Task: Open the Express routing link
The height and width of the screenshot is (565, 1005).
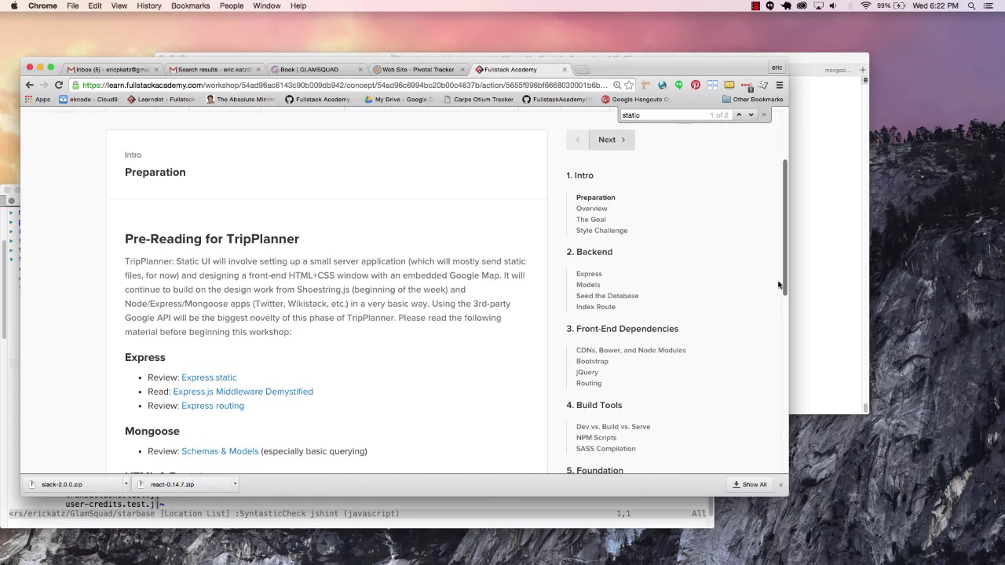Action: coord(213,406)
